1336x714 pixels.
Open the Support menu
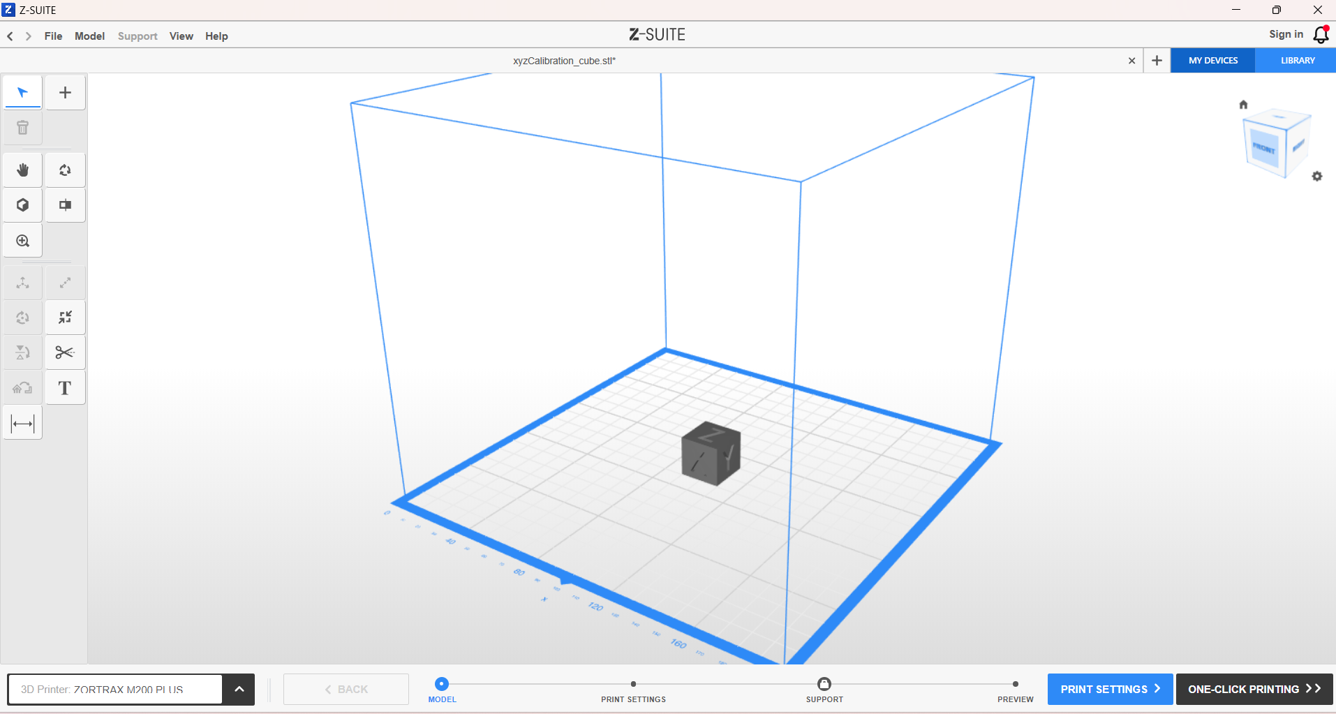[x=138, y=36]
